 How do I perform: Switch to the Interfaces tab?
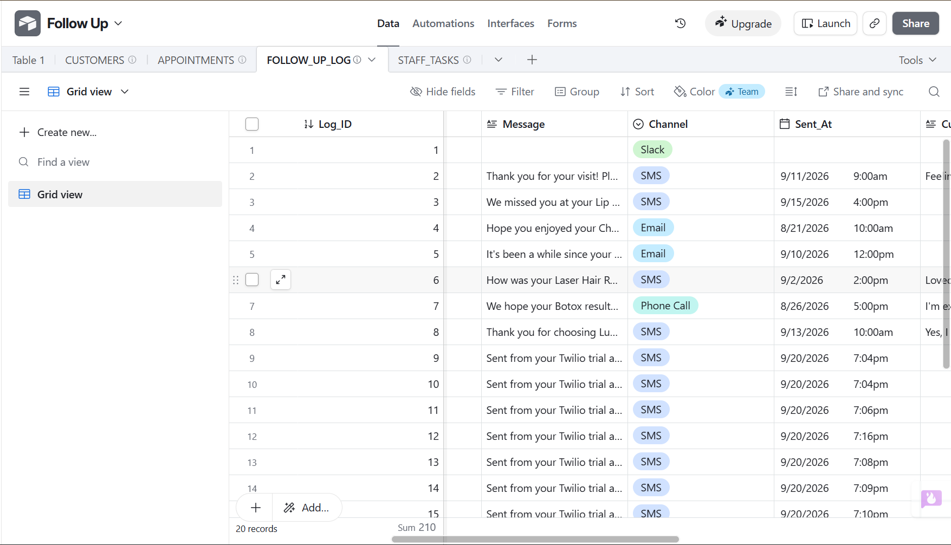click(510, 23)
